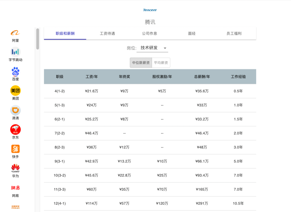Open the Kuaishou (快手) orange icon

pyautogui.click(x=15, y=149)
